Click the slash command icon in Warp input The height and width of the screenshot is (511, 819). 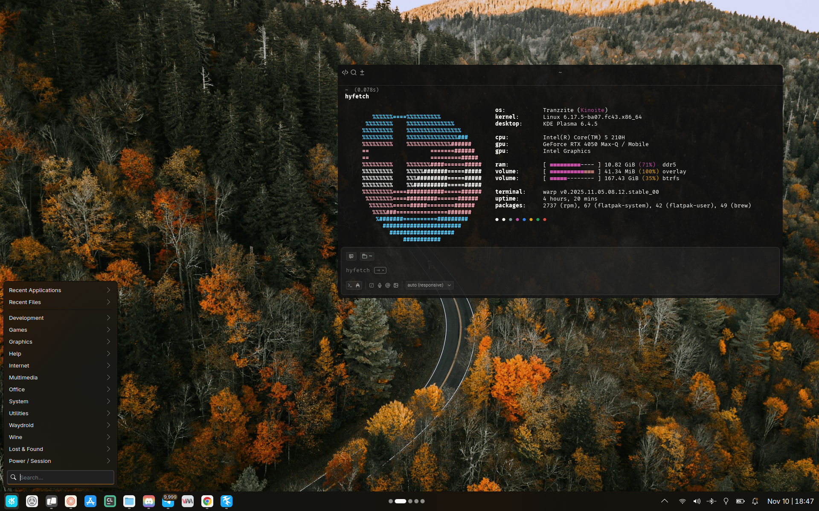click(x=372, y=285)
